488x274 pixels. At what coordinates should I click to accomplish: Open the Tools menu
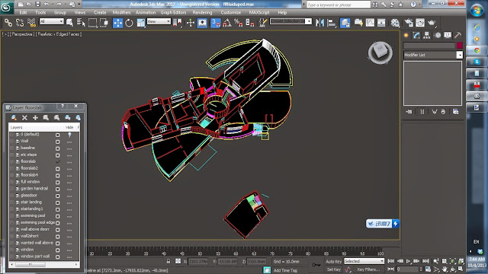[x=40, y=12]
